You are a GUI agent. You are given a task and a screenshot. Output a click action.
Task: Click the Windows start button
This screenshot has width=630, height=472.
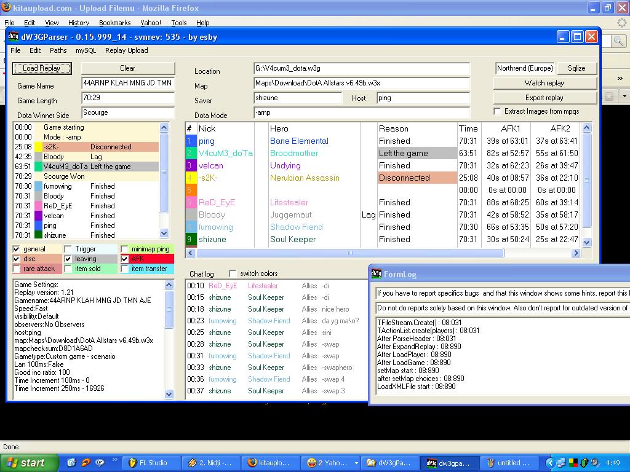click(28, 463)
